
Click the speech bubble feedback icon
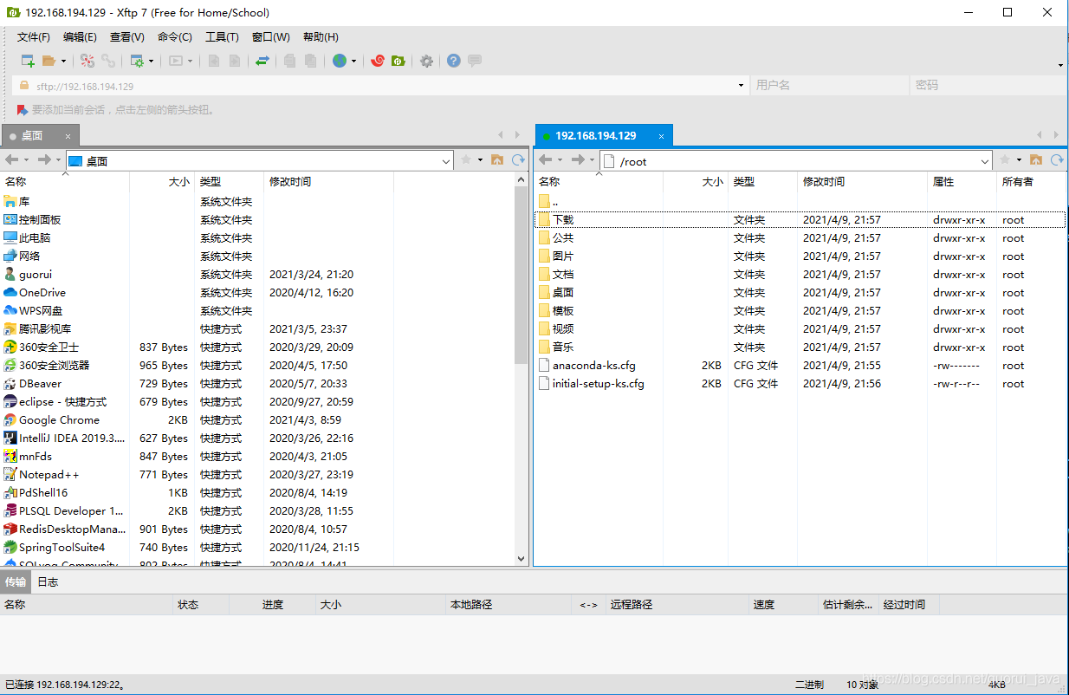(x=475, y=61)
